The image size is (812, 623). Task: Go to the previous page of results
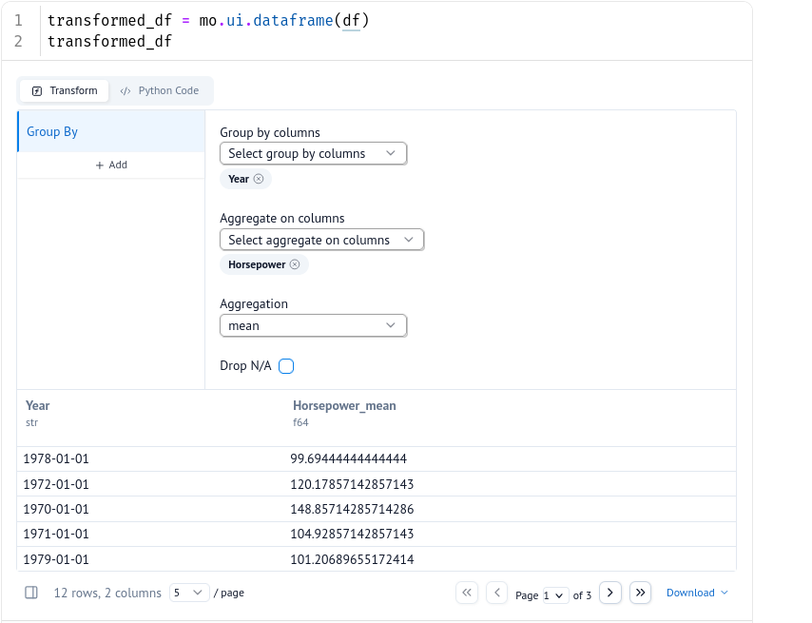[496, 593]
